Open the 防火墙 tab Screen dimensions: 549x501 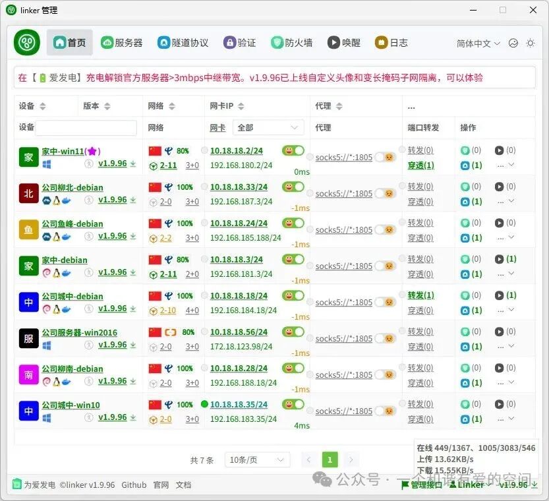(291, 43)
